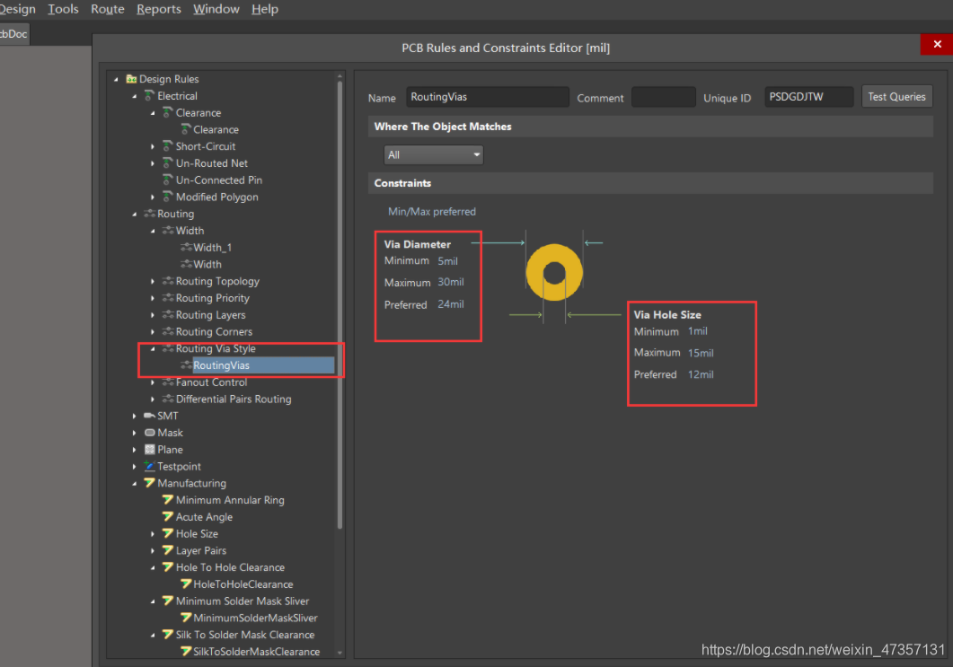
Task: Click the Min/Max preferred link
Action: (431, 211)
